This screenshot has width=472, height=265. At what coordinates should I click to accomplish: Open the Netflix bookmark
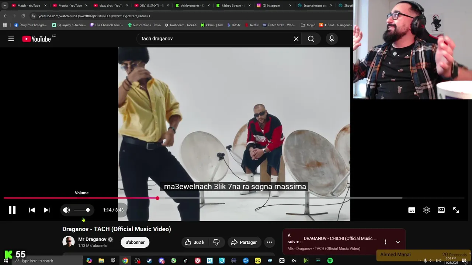pos(251,25)
